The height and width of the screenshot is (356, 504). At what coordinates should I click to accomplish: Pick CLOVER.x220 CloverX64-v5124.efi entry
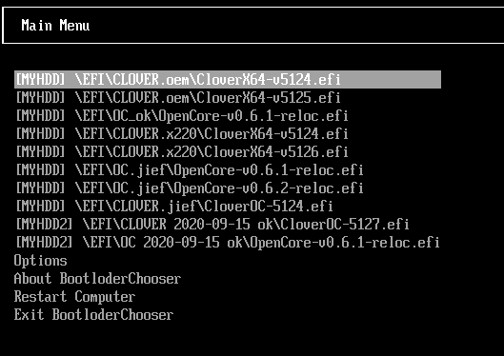point(182,133)
